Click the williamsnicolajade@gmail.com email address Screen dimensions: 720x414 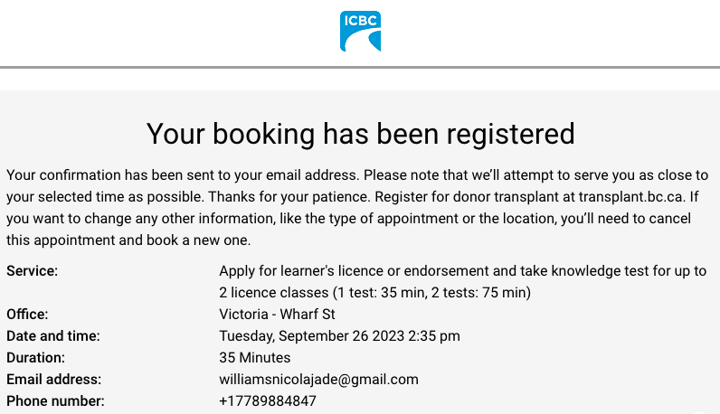click(x=318, y=380)
